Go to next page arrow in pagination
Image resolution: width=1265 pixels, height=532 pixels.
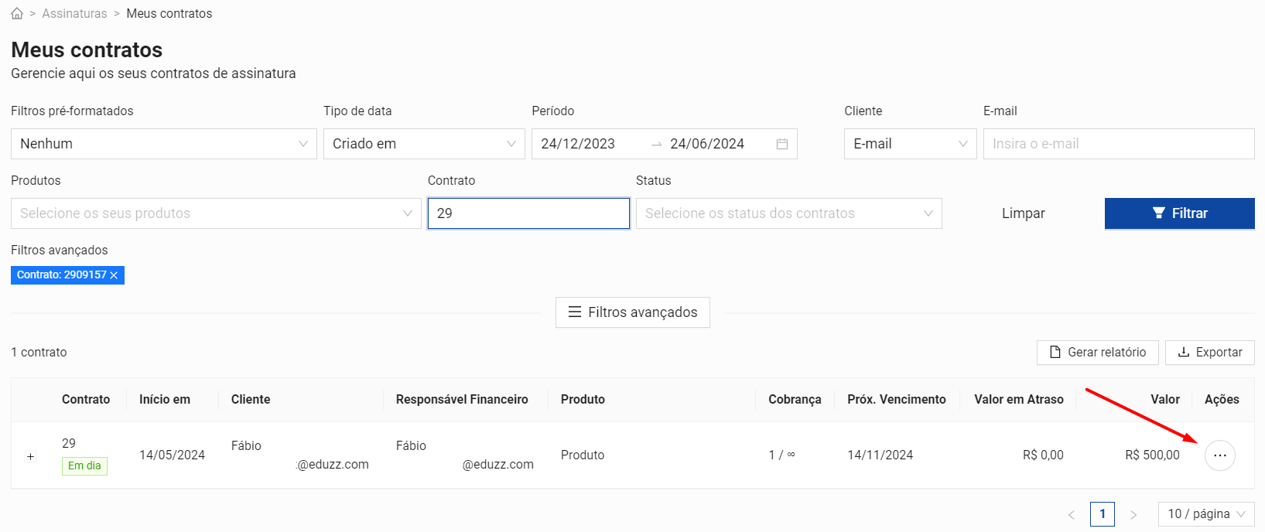1133,514
